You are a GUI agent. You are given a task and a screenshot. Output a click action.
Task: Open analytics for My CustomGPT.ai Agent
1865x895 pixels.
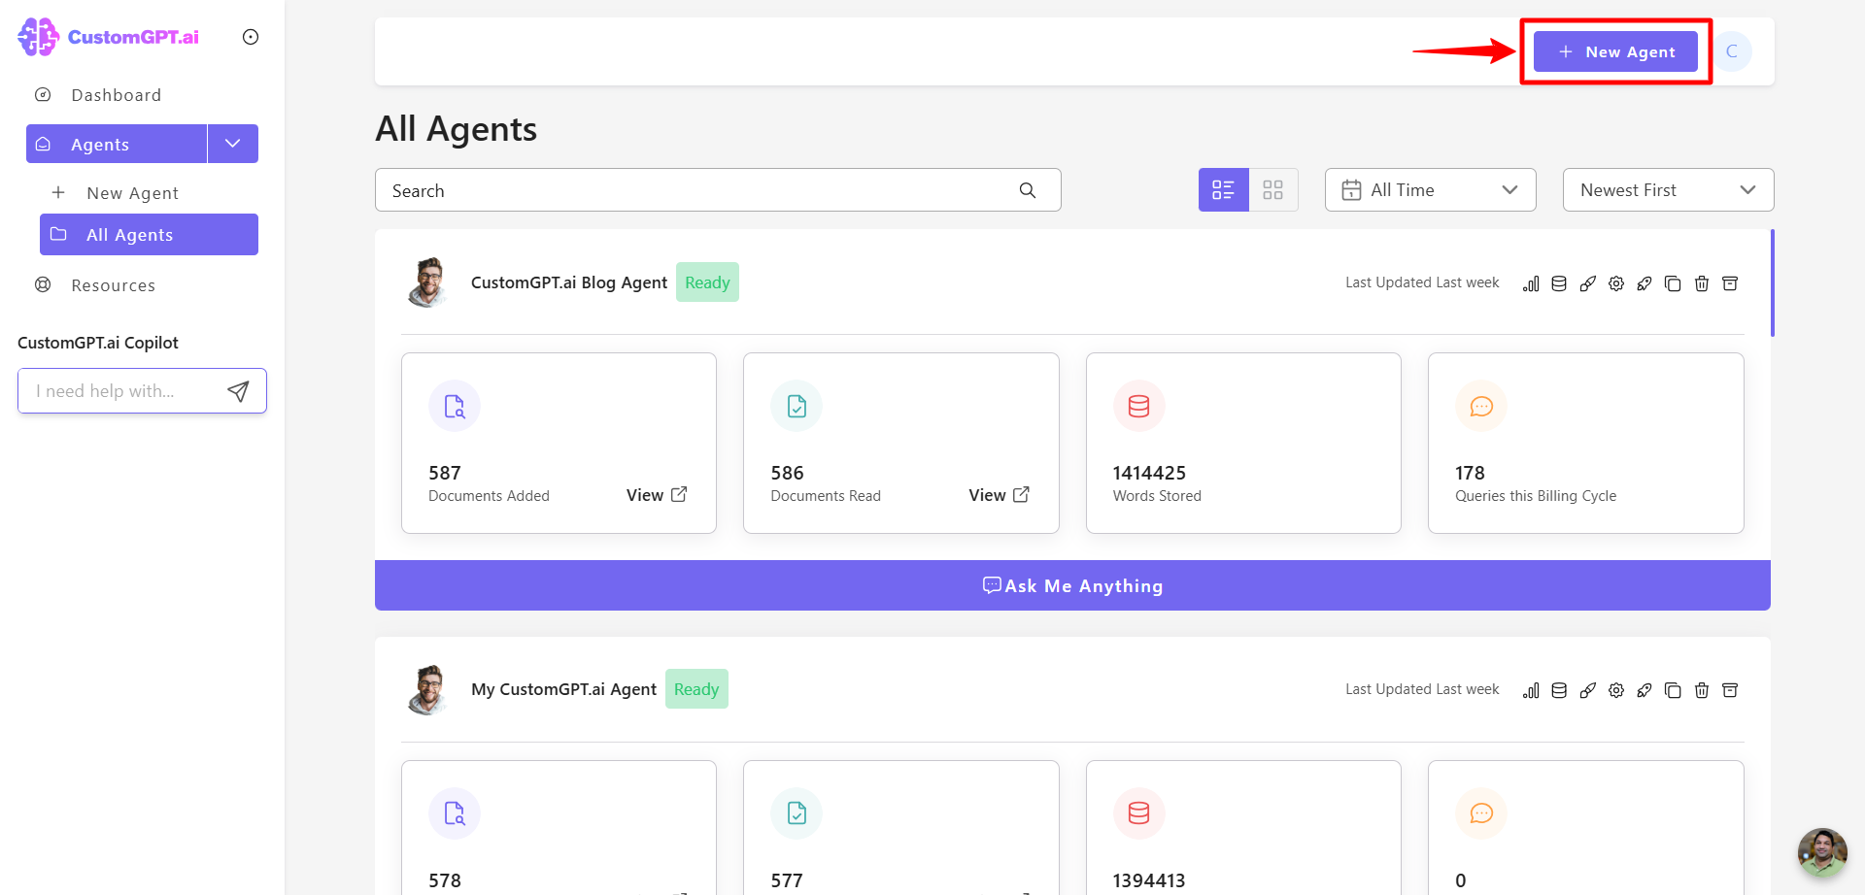[1531, 690]
